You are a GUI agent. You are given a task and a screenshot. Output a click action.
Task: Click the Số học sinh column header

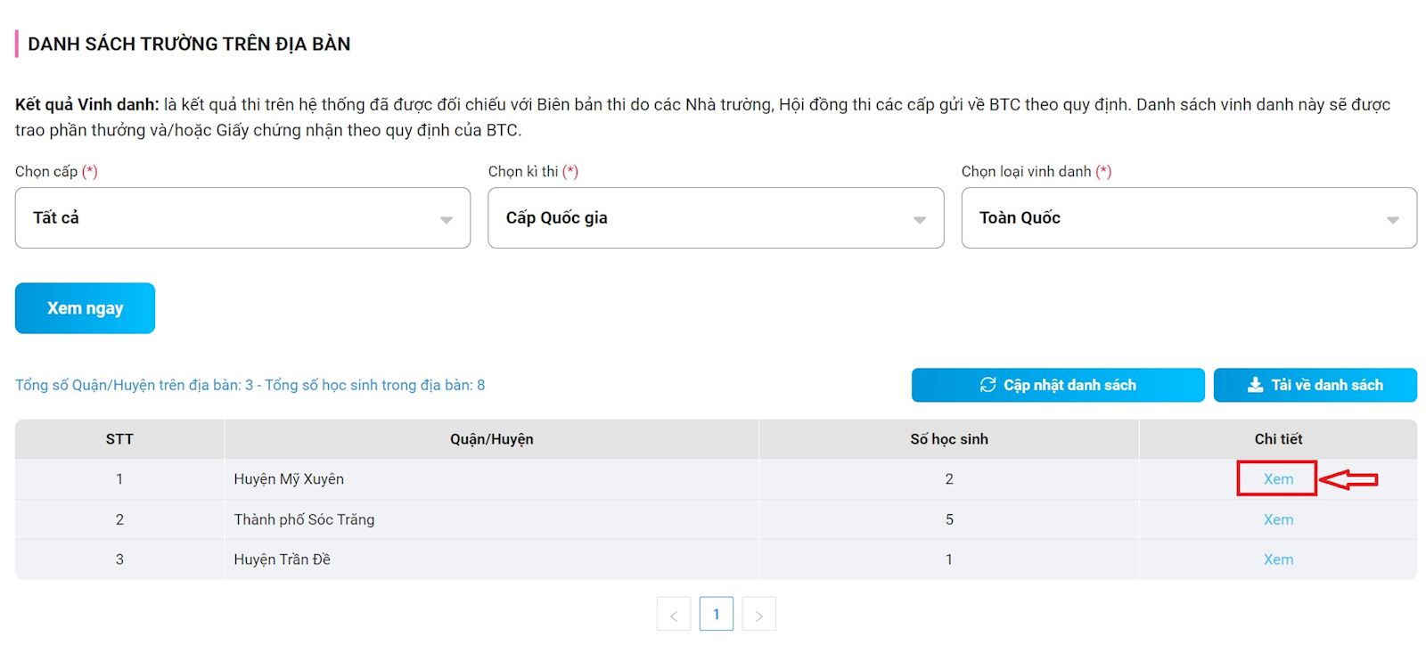(949, 439)
